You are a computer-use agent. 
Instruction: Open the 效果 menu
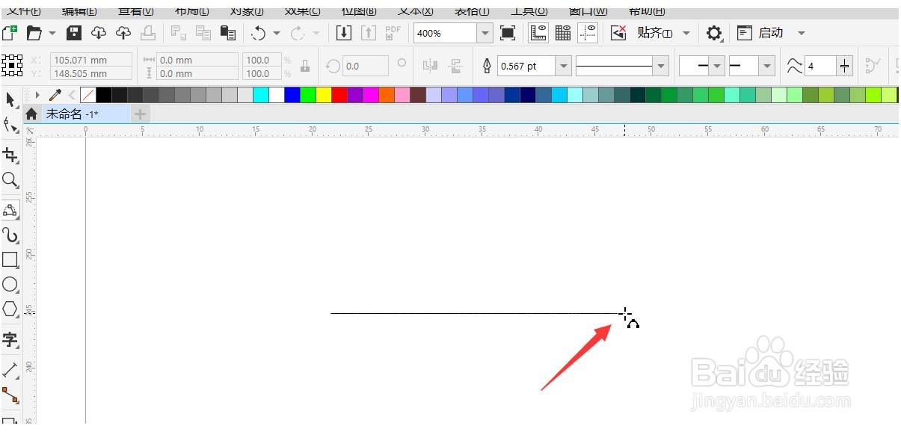pyautogui.click(x=303, y=10)
